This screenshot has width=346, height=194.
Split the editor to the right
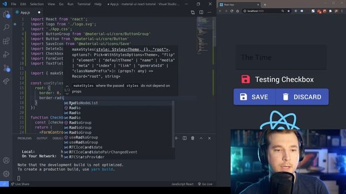point(201,12)
